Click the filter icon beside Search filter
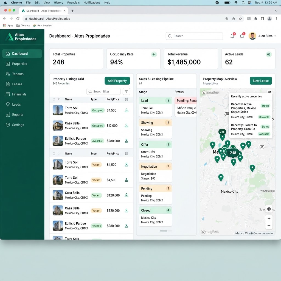Viewport: 281px width, 281px height. (126, 91)
